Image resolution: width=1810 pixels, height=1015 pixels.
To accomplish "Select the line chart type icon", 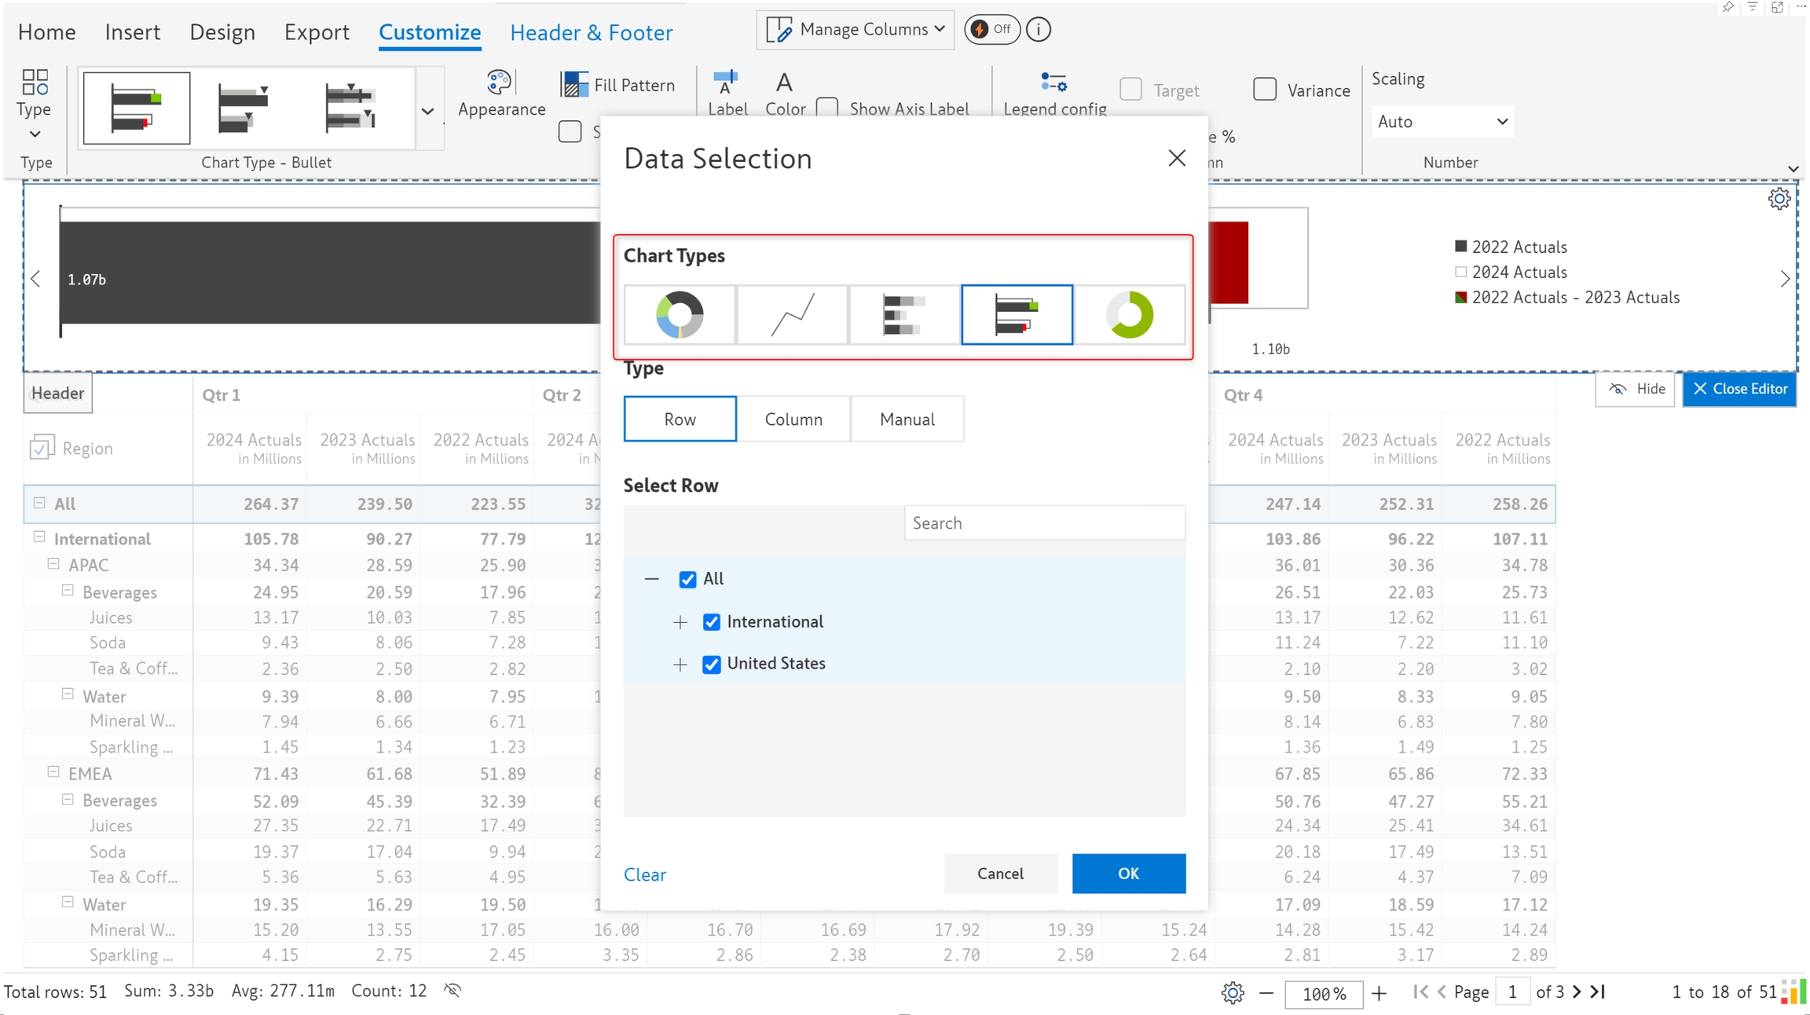I will pos(792,314).
